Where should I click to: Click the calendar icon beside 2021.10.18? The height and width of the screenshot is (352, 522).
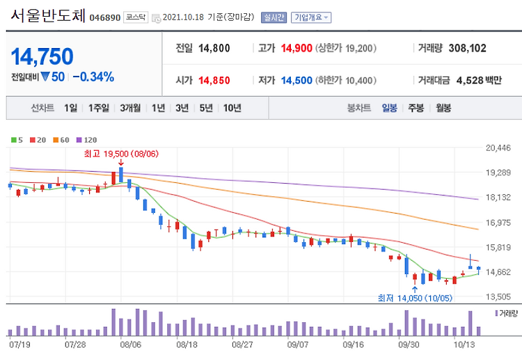(156, 18)
